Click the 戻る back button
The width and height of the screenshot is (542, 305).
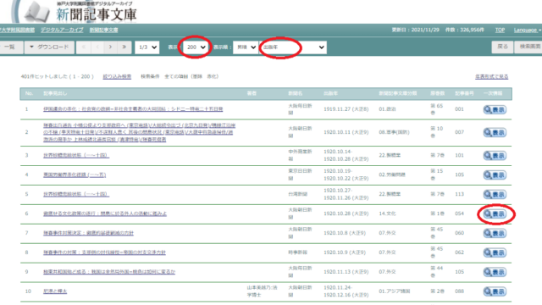point(502,47)
